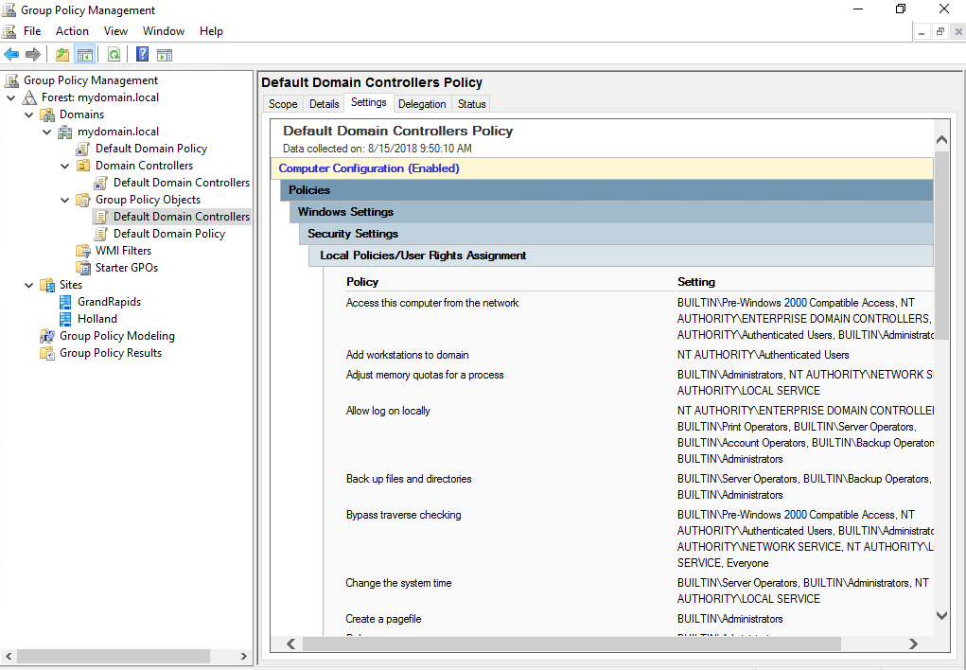Click the WMI Filters folder icon
Screen dimensions: 966x670
pyautogui.click(x=83, y=251)
